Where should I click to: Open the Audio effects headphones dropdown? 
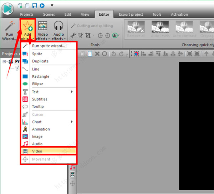[x=58, y=31]
